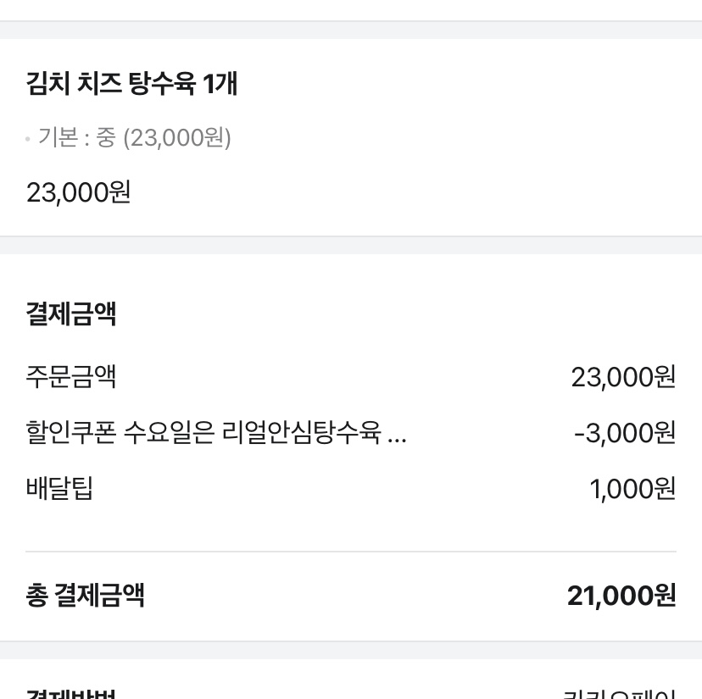Click the 21,000원 total payment amount

point(621,595)
